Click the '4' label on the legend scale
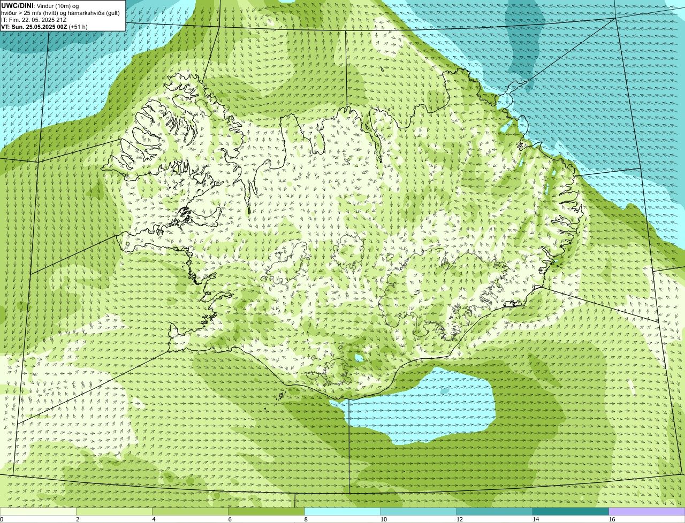Viewport: 685px width, 523px height. coord(154,519)
